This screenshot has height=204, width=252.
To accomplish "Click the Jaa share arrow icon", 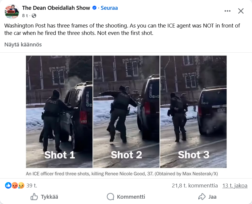I will [x=202, y=197].
